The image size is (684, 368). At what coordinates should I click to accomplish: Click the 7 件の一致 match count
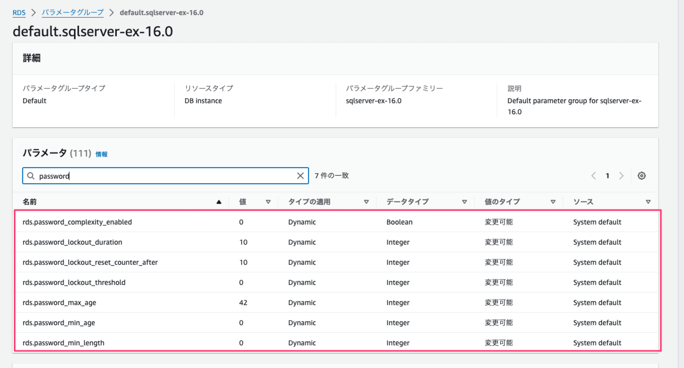(x=332, y=176)
